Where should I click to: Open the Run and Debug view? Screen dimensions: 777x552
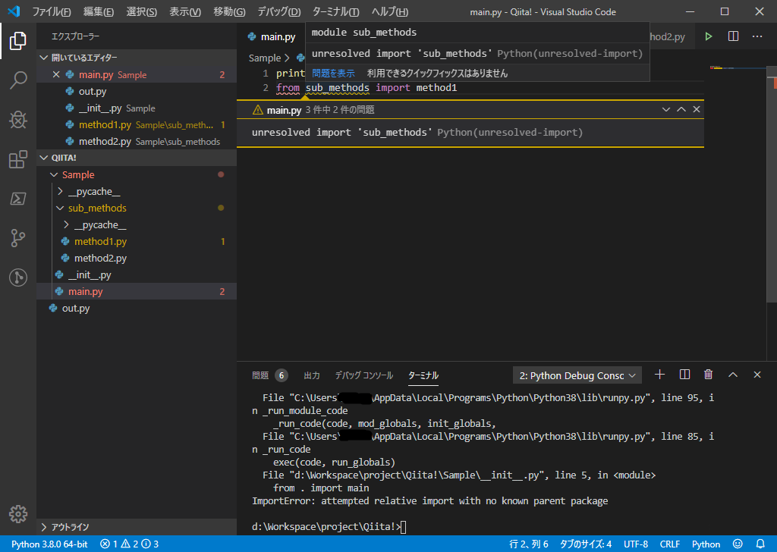click(18, 120)
